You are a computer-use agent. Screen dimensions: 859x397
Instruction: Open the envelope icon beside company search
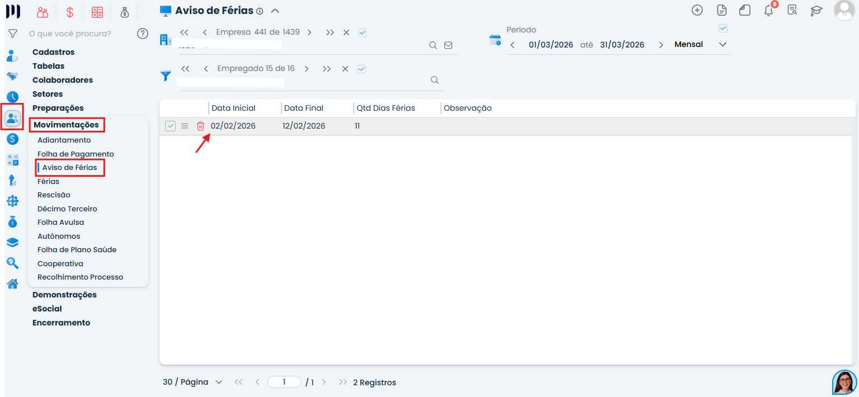(448, 45)
